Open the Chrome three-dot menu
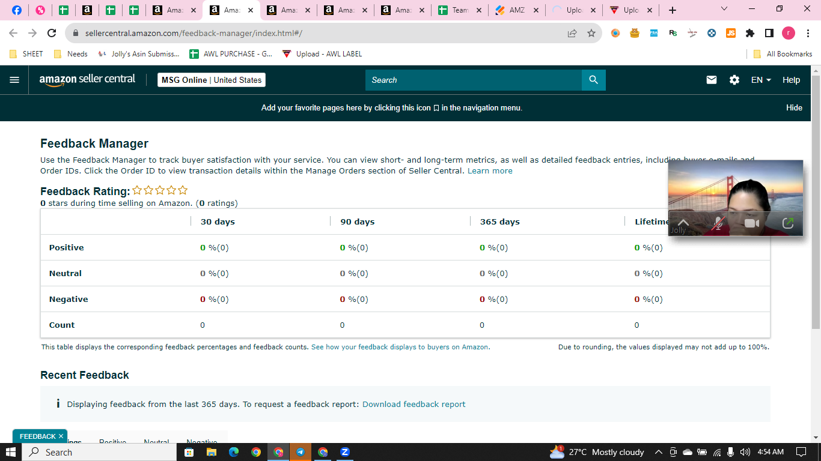Image resolution: width=821 pixels, height=461 pixels. pos(808,33)
